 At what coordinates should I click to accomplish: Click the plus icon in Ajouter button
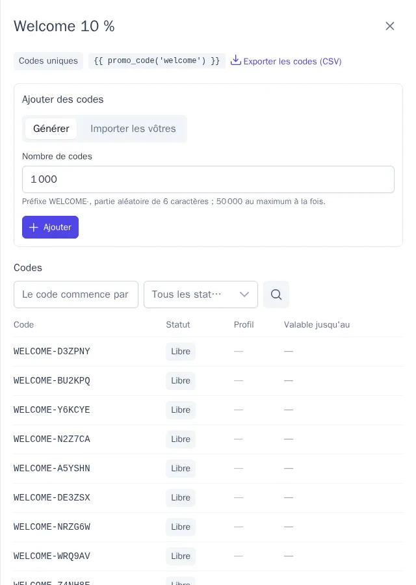tap(34, 227)
